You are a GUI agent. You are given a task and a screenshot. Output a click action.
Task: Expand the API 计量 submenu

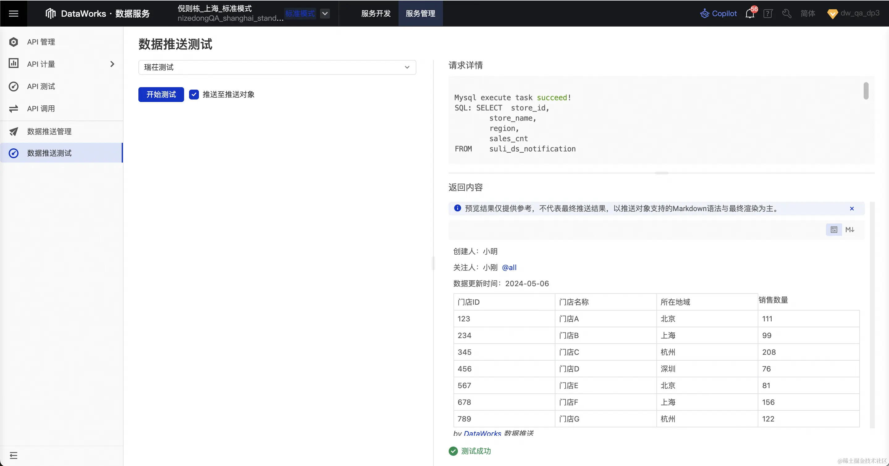pyautogui.click(x=112, y=64)
